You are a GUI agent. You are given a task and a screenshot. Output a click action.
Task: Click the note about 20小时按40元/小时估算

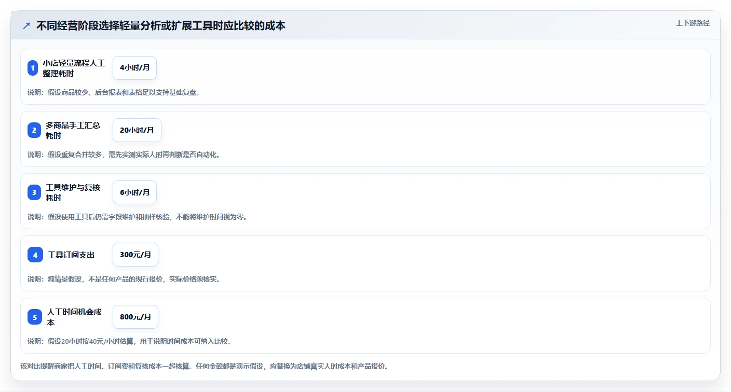pyautogui.click(x=129, y=341)
